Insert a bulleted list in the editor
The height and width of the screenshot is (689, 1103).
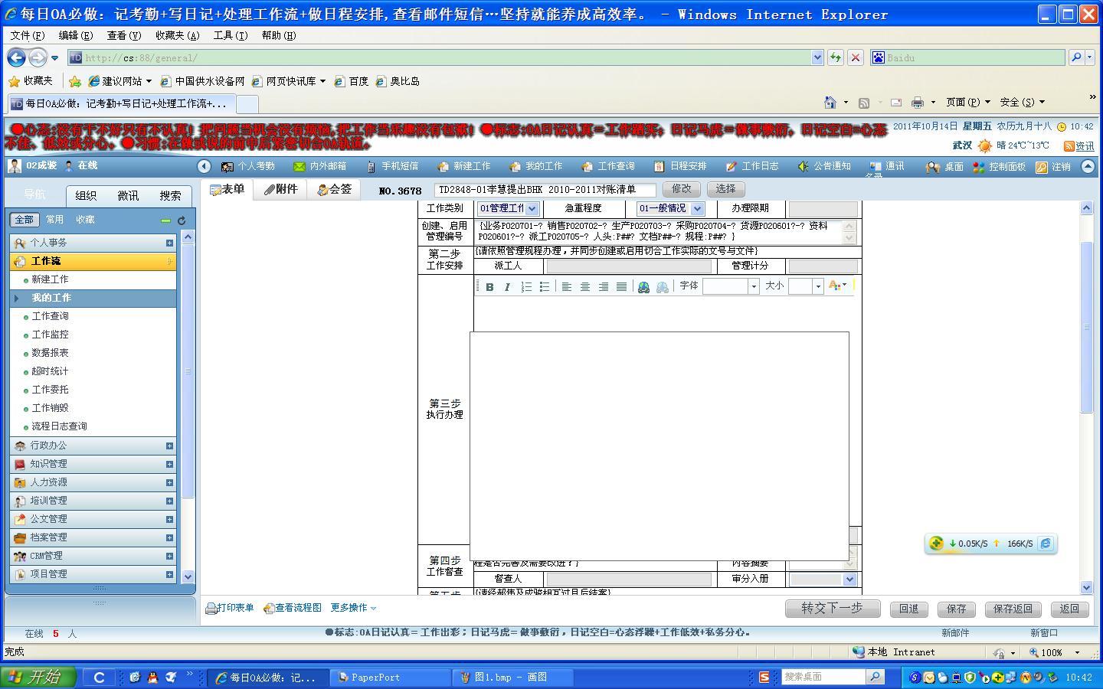[545, 286]
